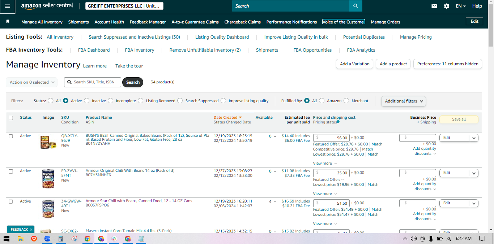Open the EN language dropdown
This screenshot has height=244, width=494.
461,6
